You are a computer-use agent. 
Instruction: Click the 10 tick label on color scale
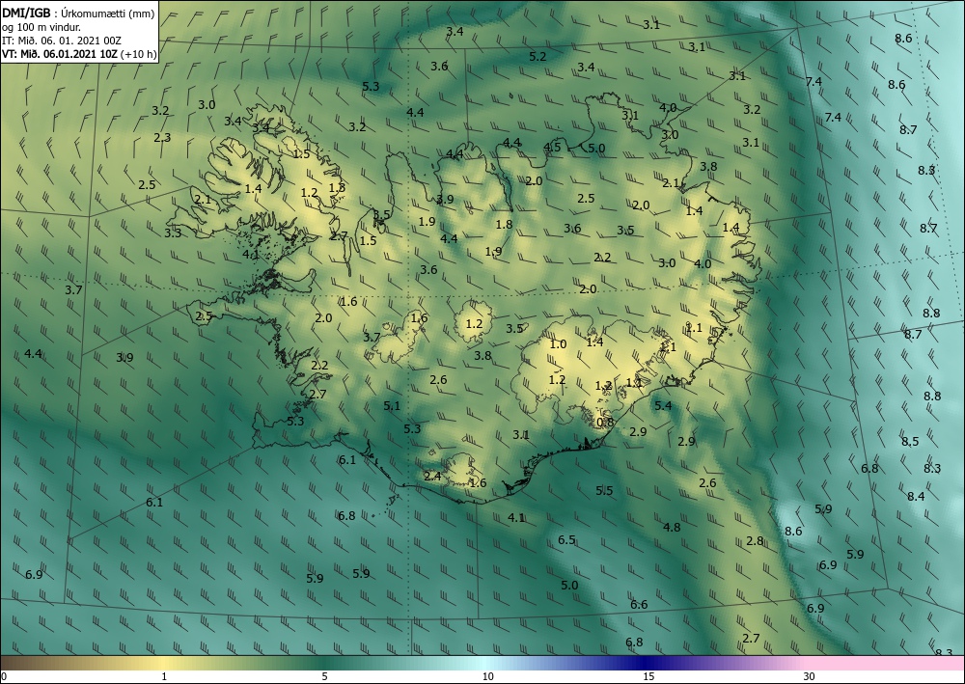tap(487, 676)
